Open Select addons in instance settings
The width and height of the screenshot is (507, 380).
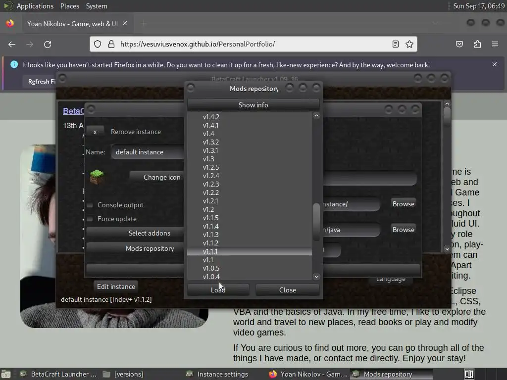(135, 233)
